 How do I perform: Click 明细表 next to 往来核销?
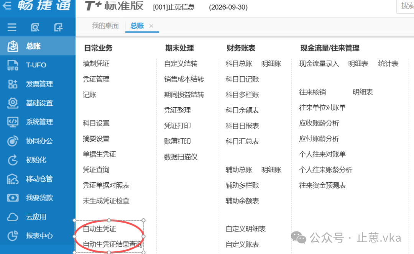pos(363,92)
